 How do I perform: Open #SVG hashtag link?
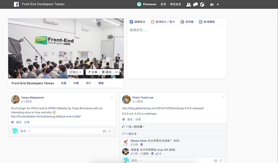(x=35, y=108)
